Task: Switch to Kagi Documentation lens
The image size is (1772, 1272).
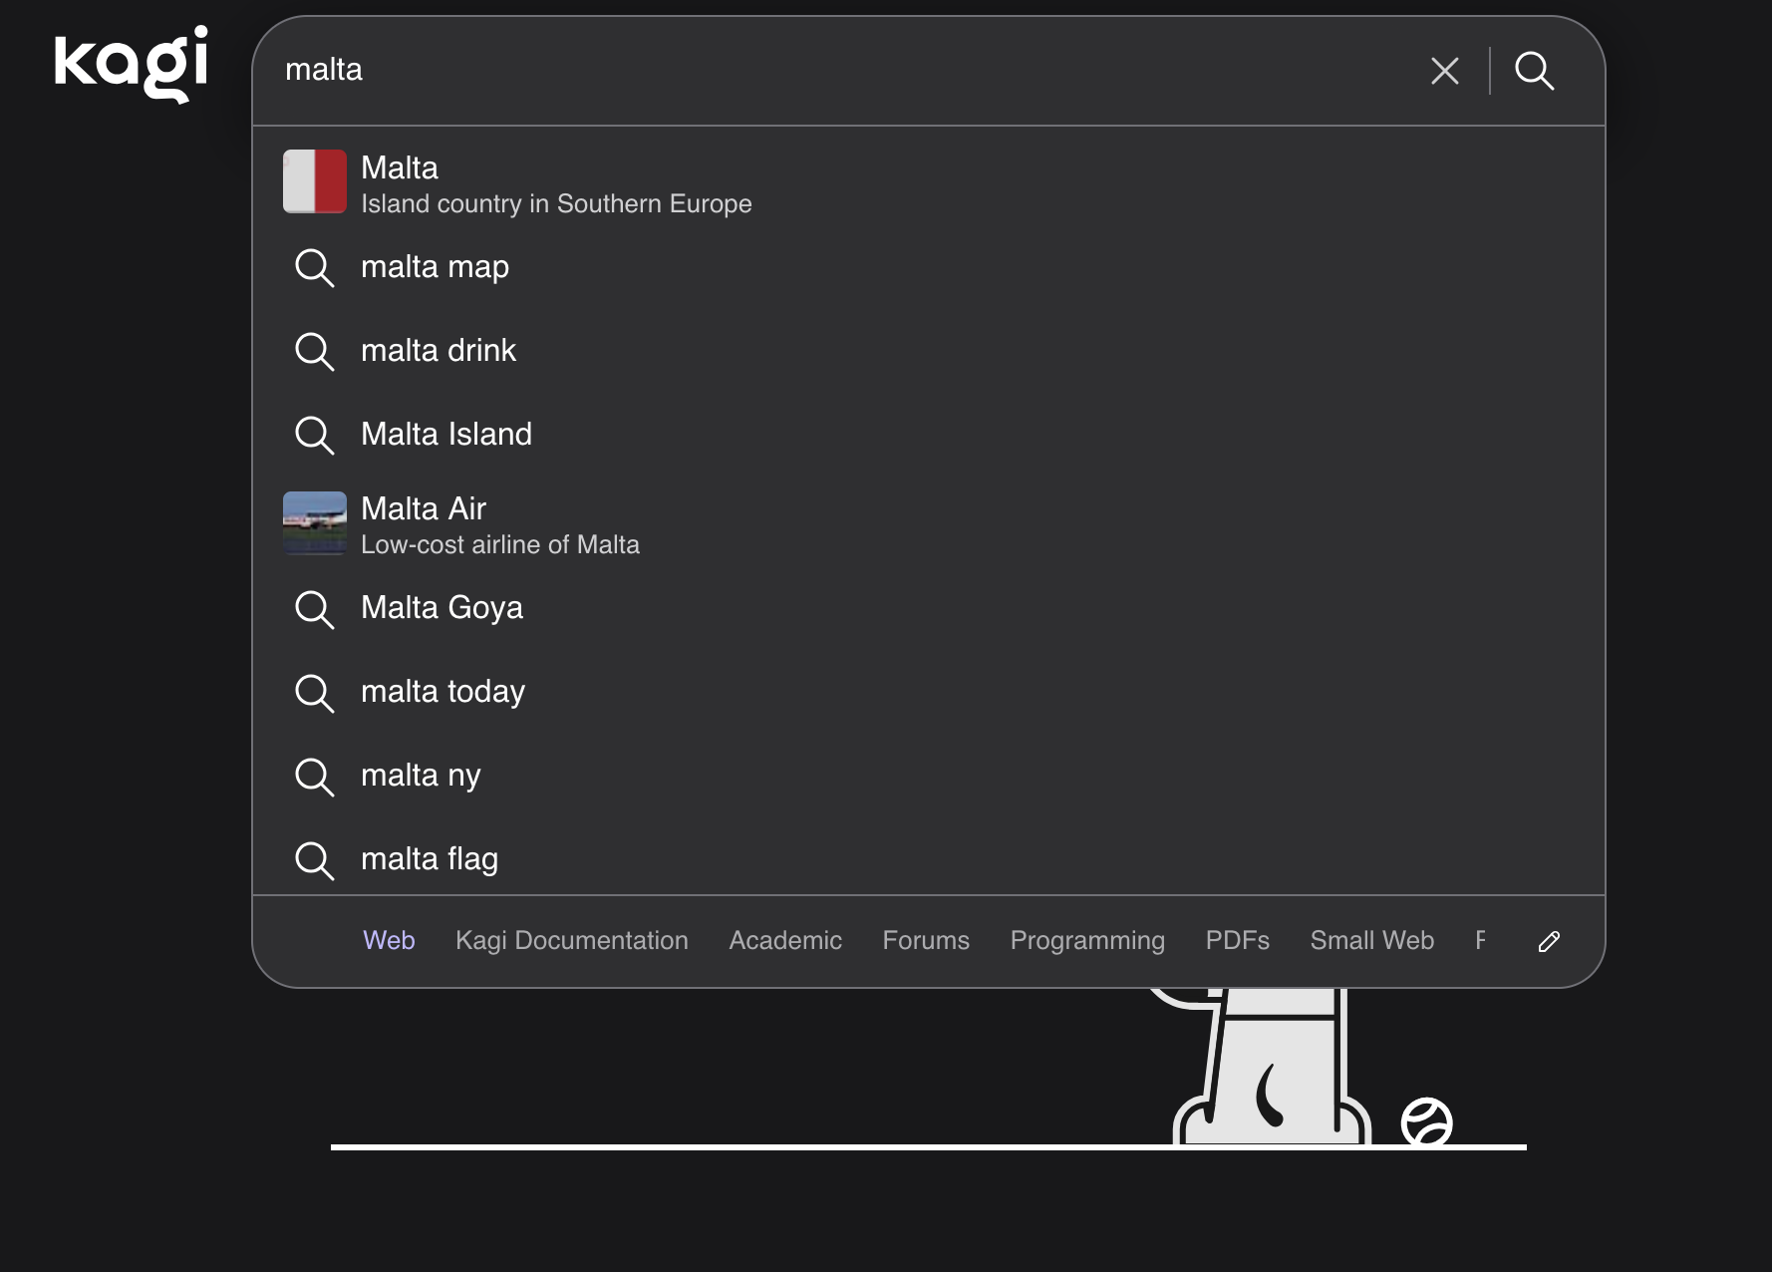Action: (571, 940)
